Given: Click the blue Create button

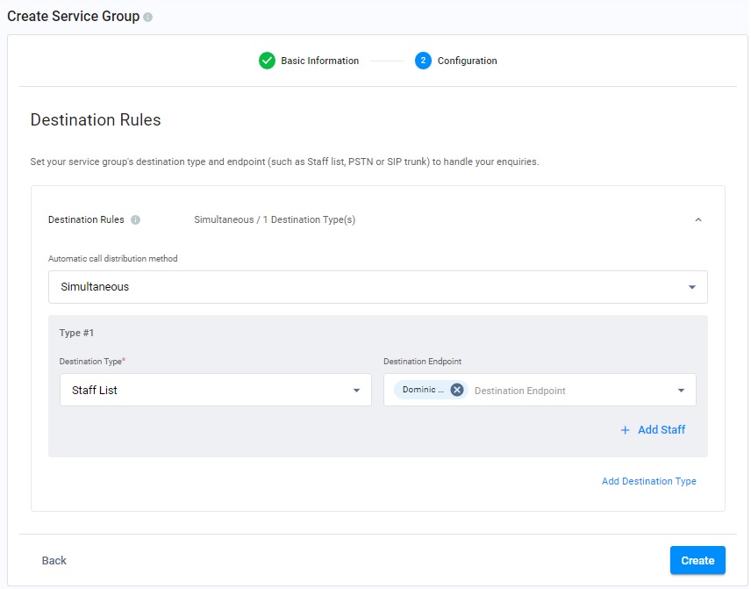Looking at the screenshot, I should click(x=697, y=560).
